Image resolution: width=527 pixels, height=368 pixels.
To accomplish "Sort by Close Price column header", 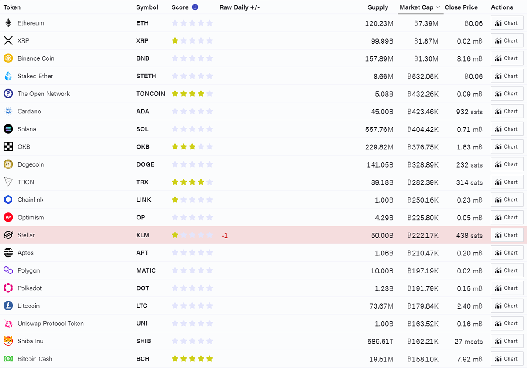I will tap(461, 7).
